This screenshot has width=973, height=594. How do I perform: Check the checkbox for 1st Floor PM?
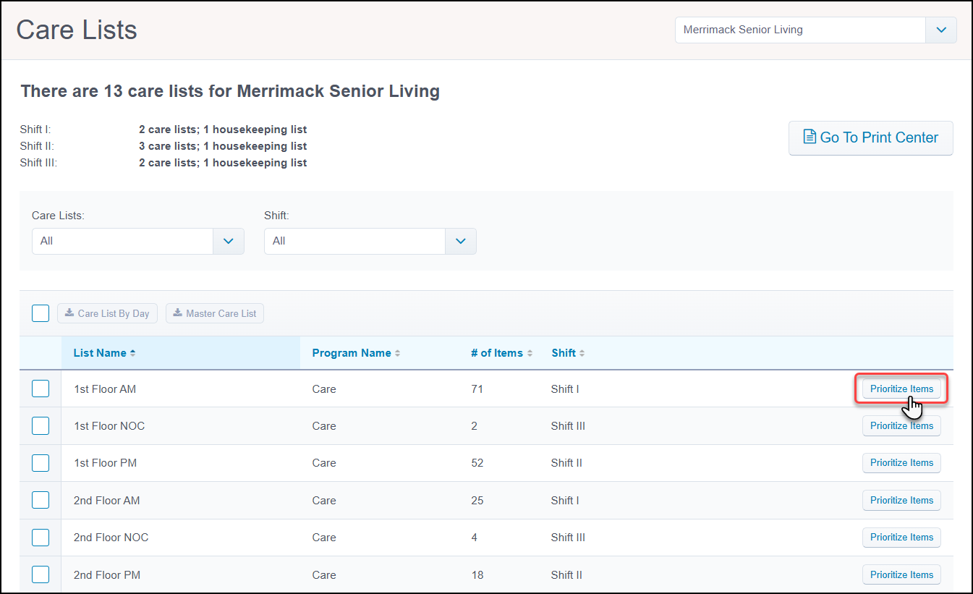[41, 462]
